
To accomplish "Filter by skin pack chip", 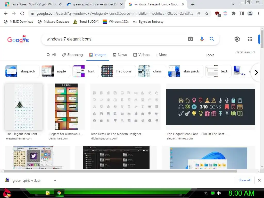I will click(x=186, y=71).
